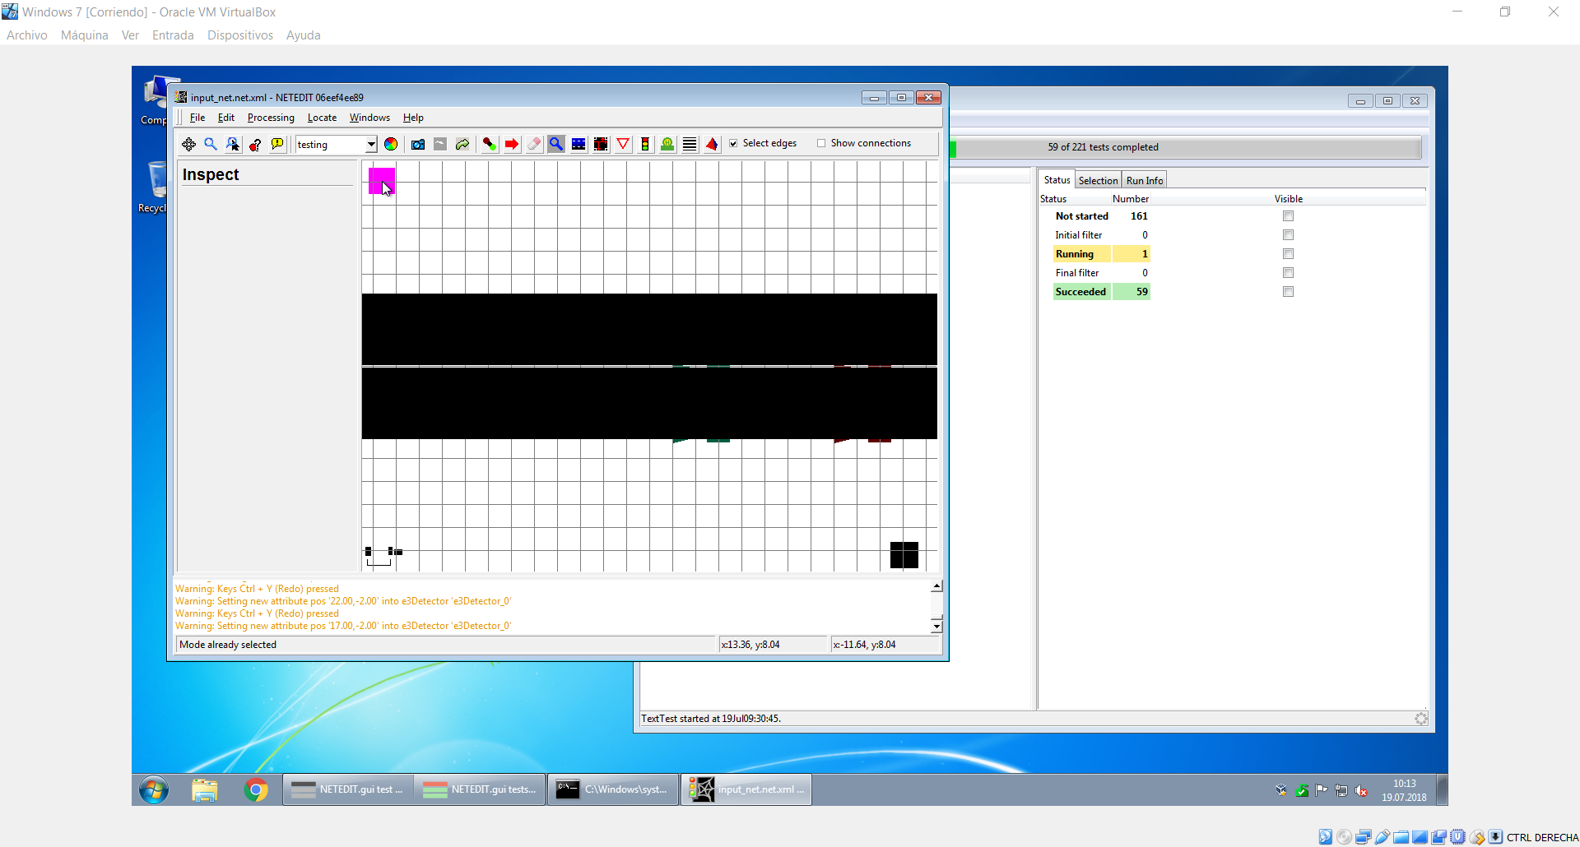This screenshot has height=847, width=1580.
Task: Click the Not started status row label
Action: tap(1081, 216)
